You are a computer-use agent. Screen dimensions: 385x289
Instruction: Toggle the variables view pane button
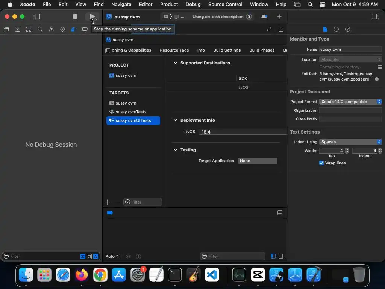(273, 256)
